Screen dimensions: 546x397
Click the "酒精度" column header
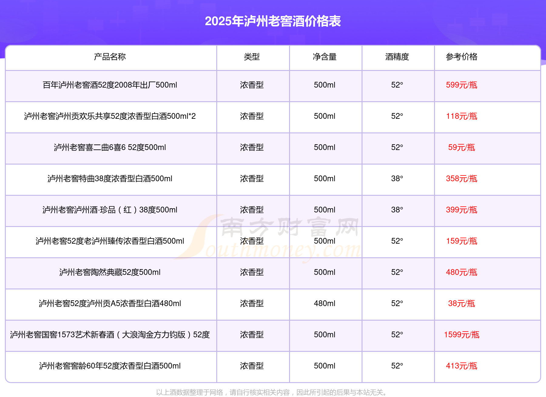[397, 57]
